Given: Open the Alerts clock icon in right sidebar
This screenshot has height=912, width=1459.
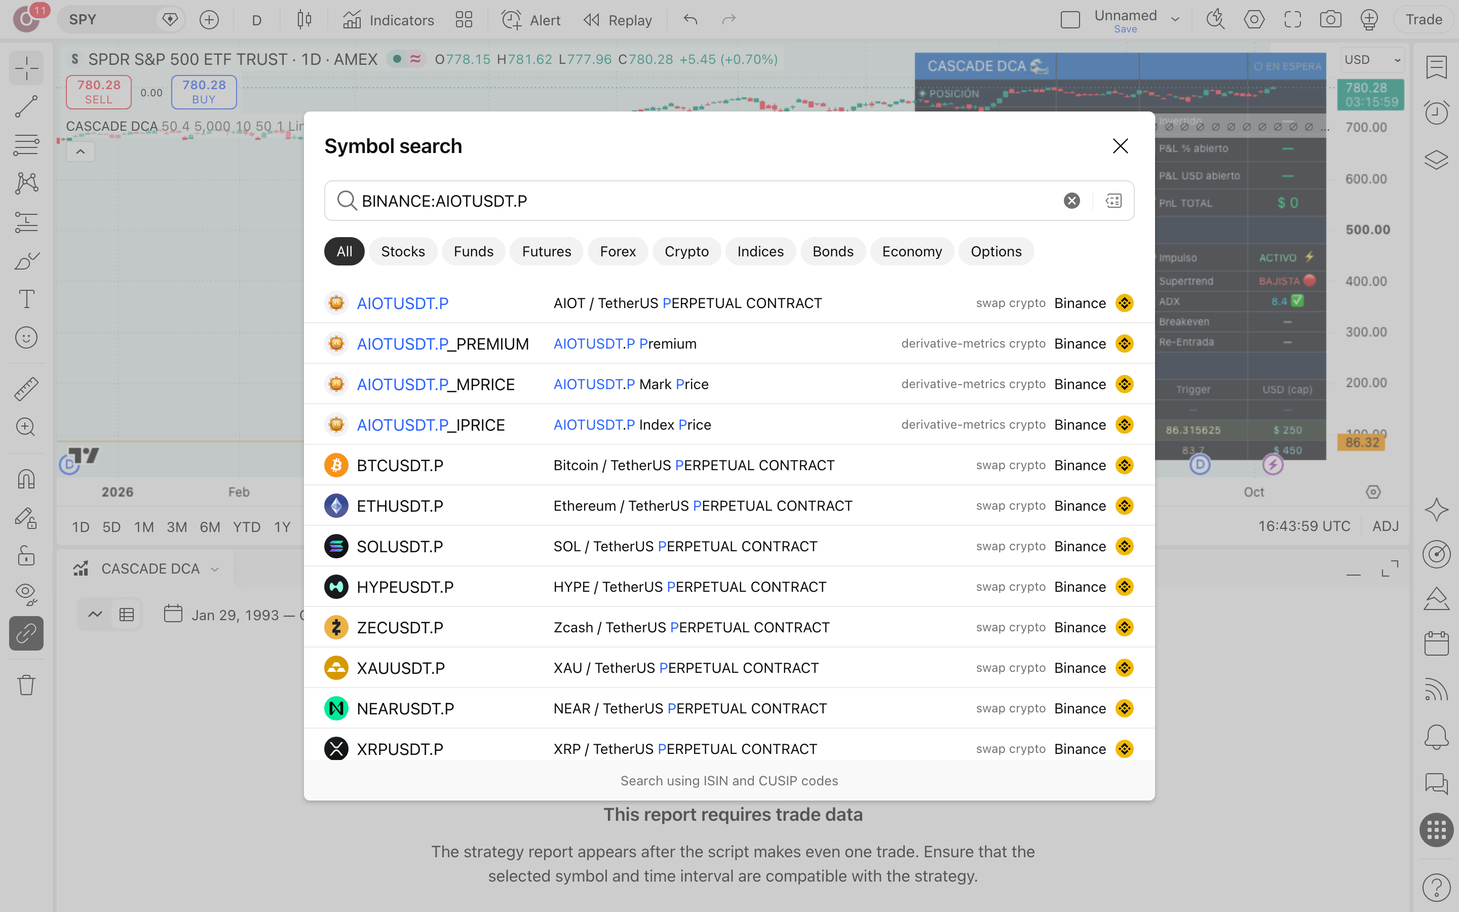Looking at the screenshot, I should 1436,112.
